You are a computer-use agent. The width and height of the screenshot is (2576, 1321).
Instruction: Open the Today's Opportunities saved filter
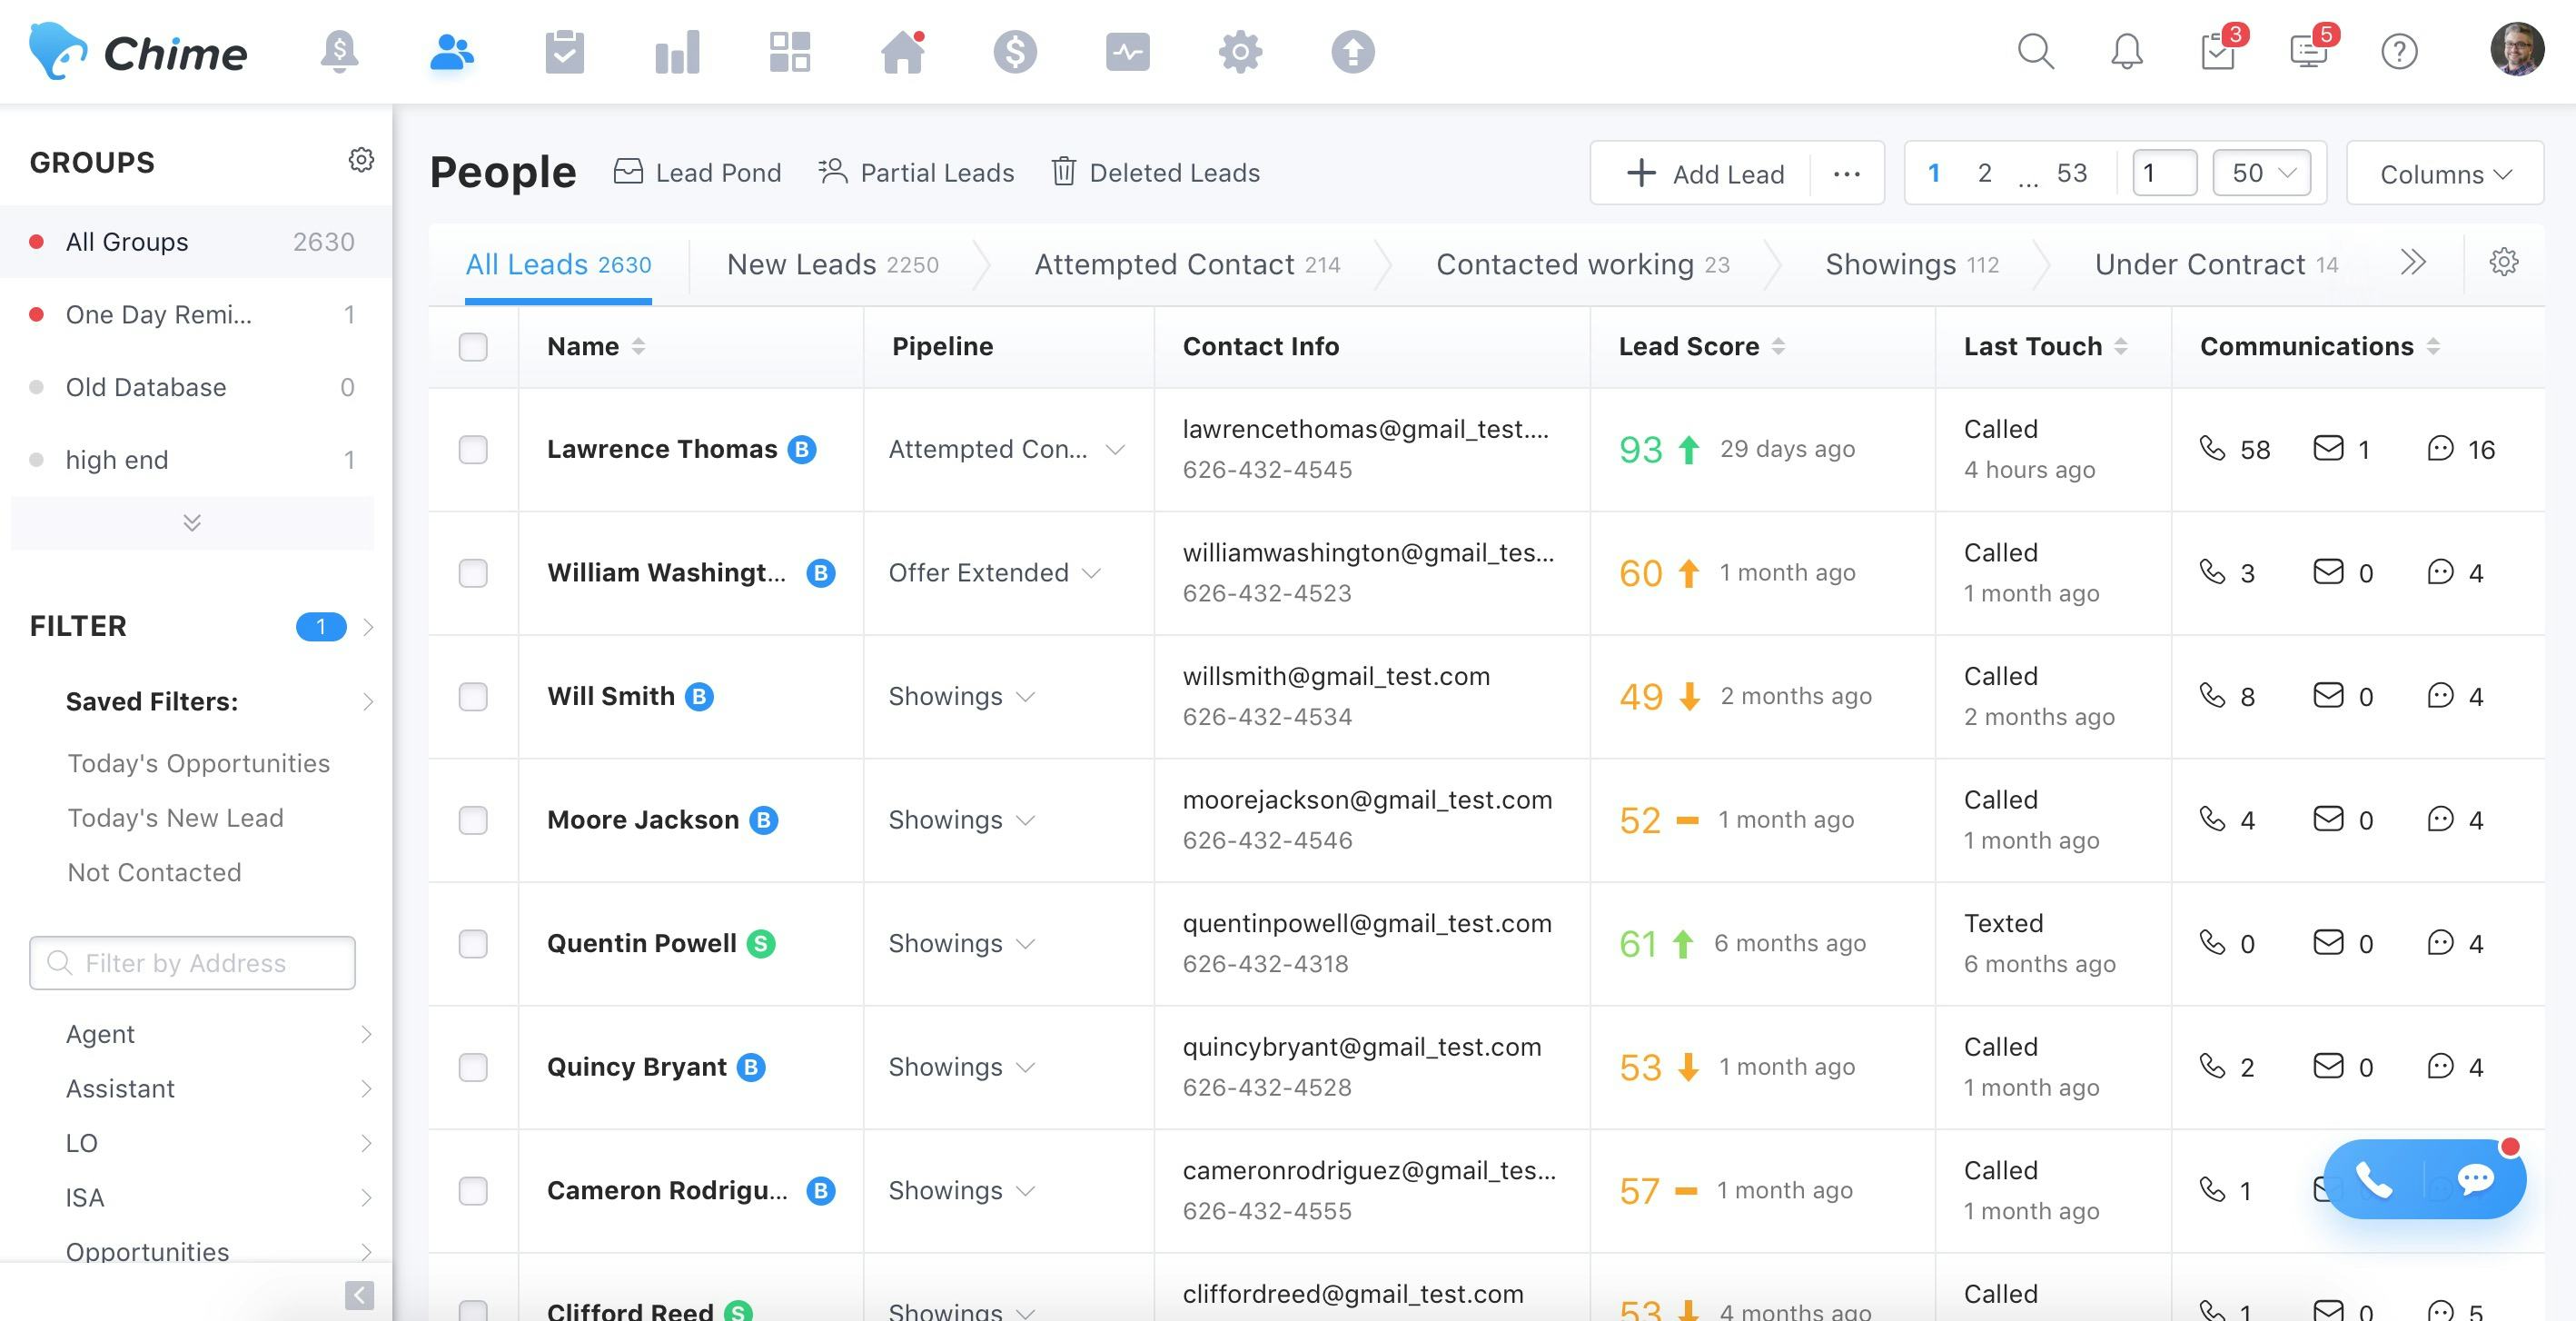pos(199,763)
